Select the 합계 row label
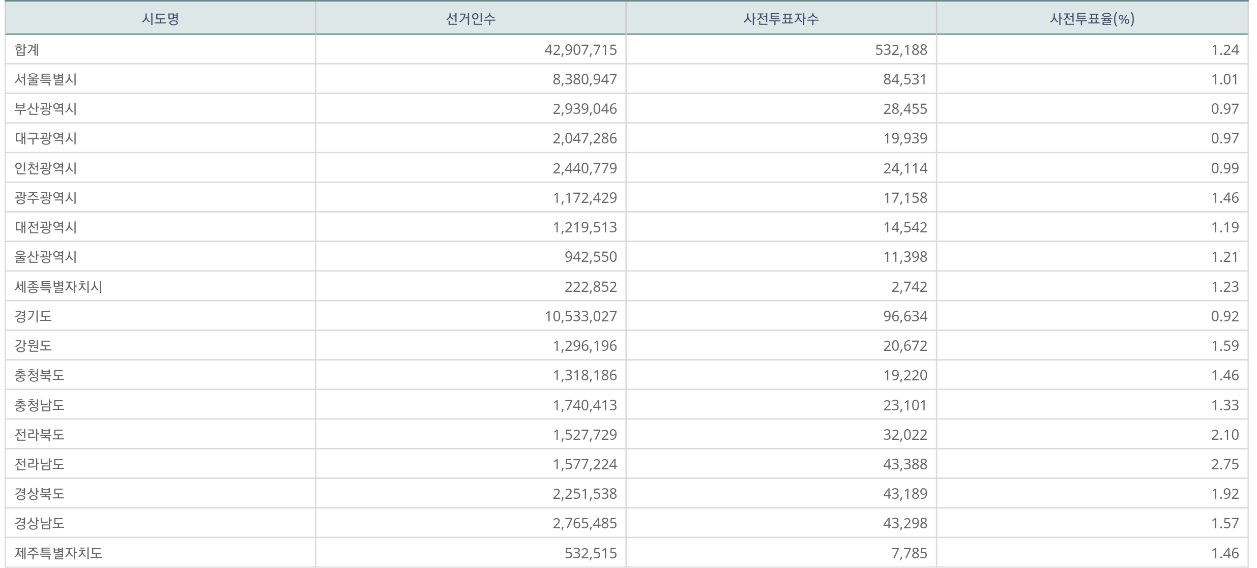The width and height of the screenshot is (1257, 568). 27,50
